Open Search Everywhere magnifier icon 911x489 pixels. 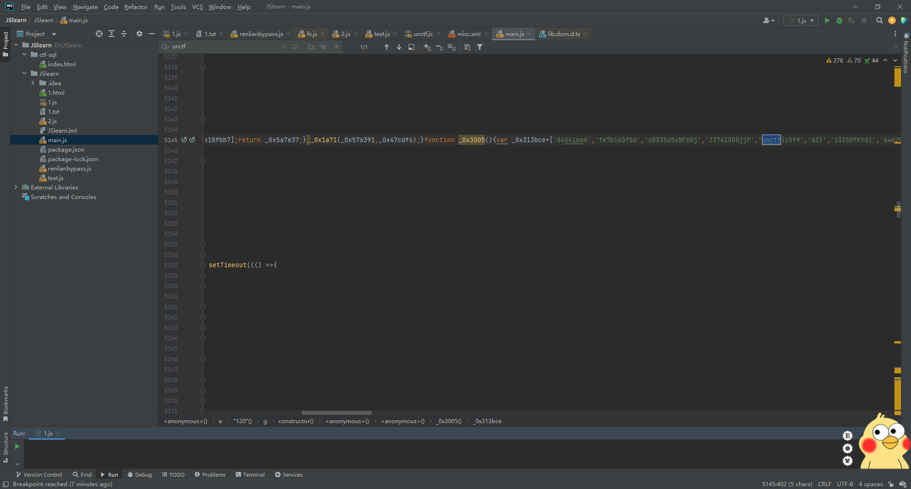pos(880,20)
